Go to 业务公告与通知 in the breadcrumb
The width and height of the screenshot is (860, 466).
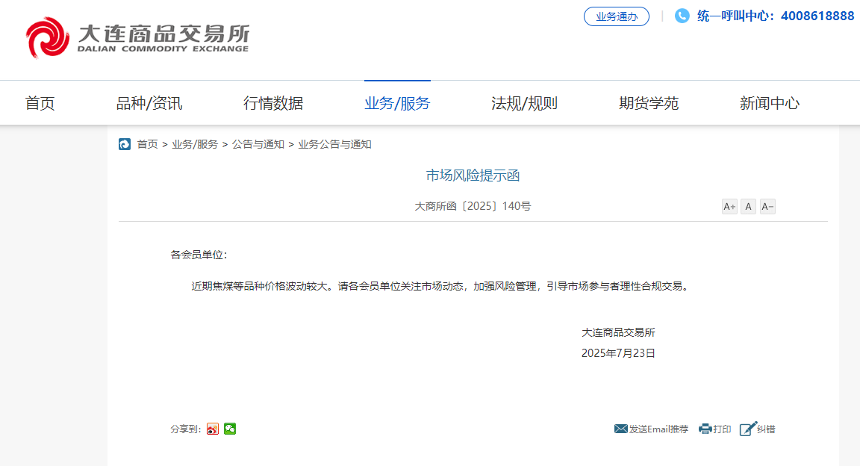click(x=334, y=144)
